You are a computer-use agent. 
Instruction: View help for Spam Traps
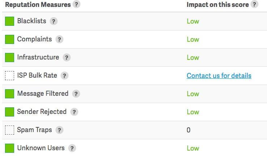pos(59,130)
